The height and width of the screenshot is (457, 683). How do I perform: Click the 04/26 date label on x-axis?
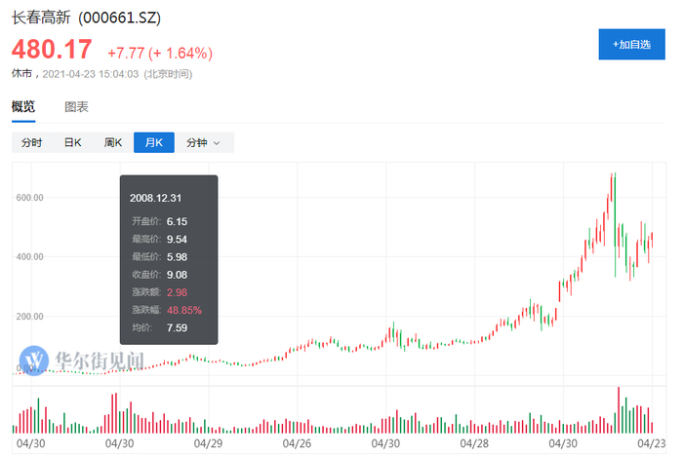297,443
